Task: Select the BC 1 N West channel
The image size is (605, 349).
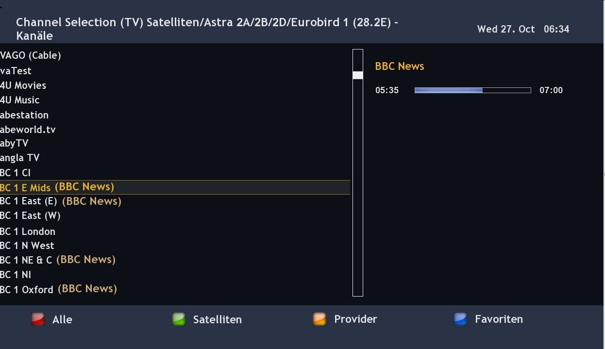Action: (x=27, y=246)
